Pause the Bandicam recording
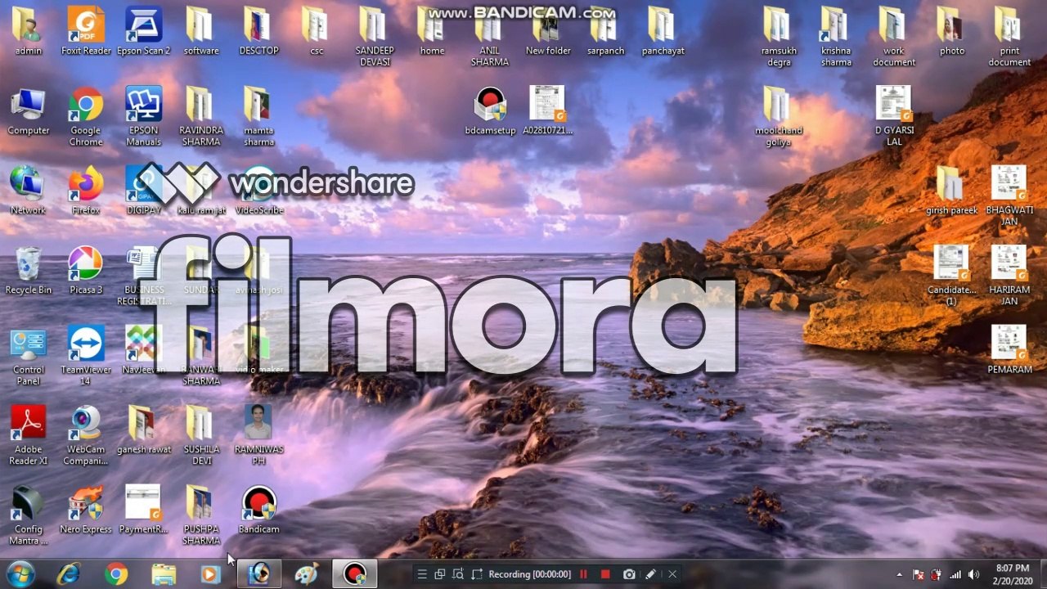1047x589 pixels. pyautogui.click(x=583, y=574)
